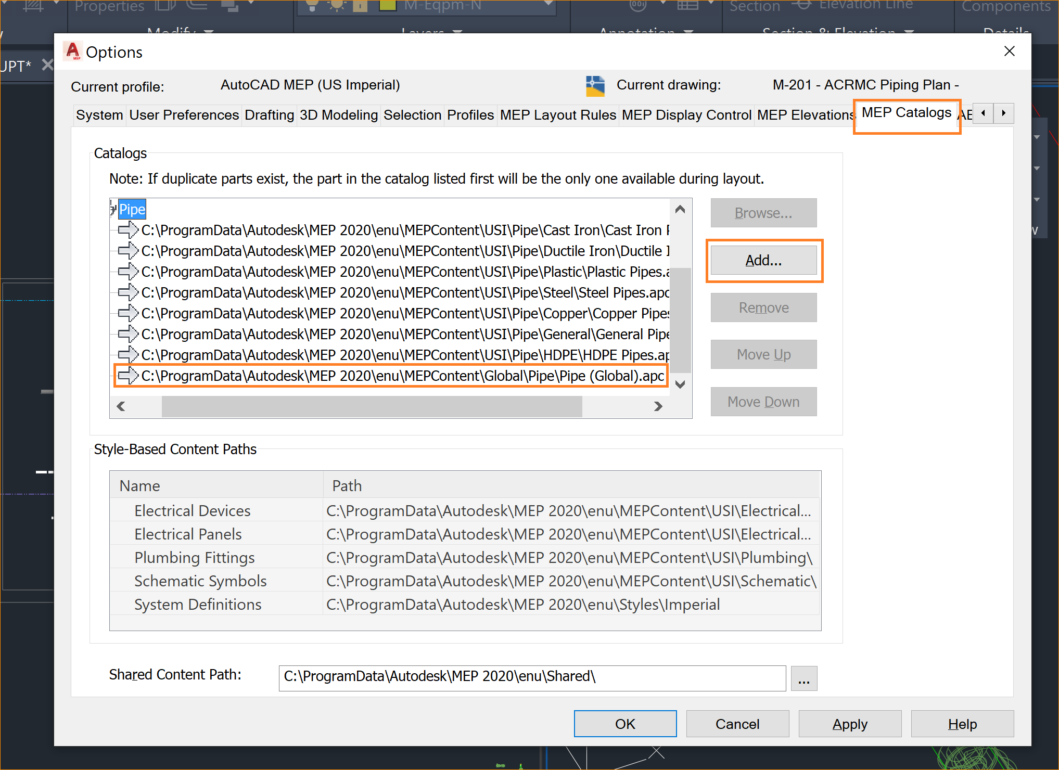1059x770 pixels.
Task: Click the ellipsis browse button for Shared Content Path
Action: click(x=803, y=678)
